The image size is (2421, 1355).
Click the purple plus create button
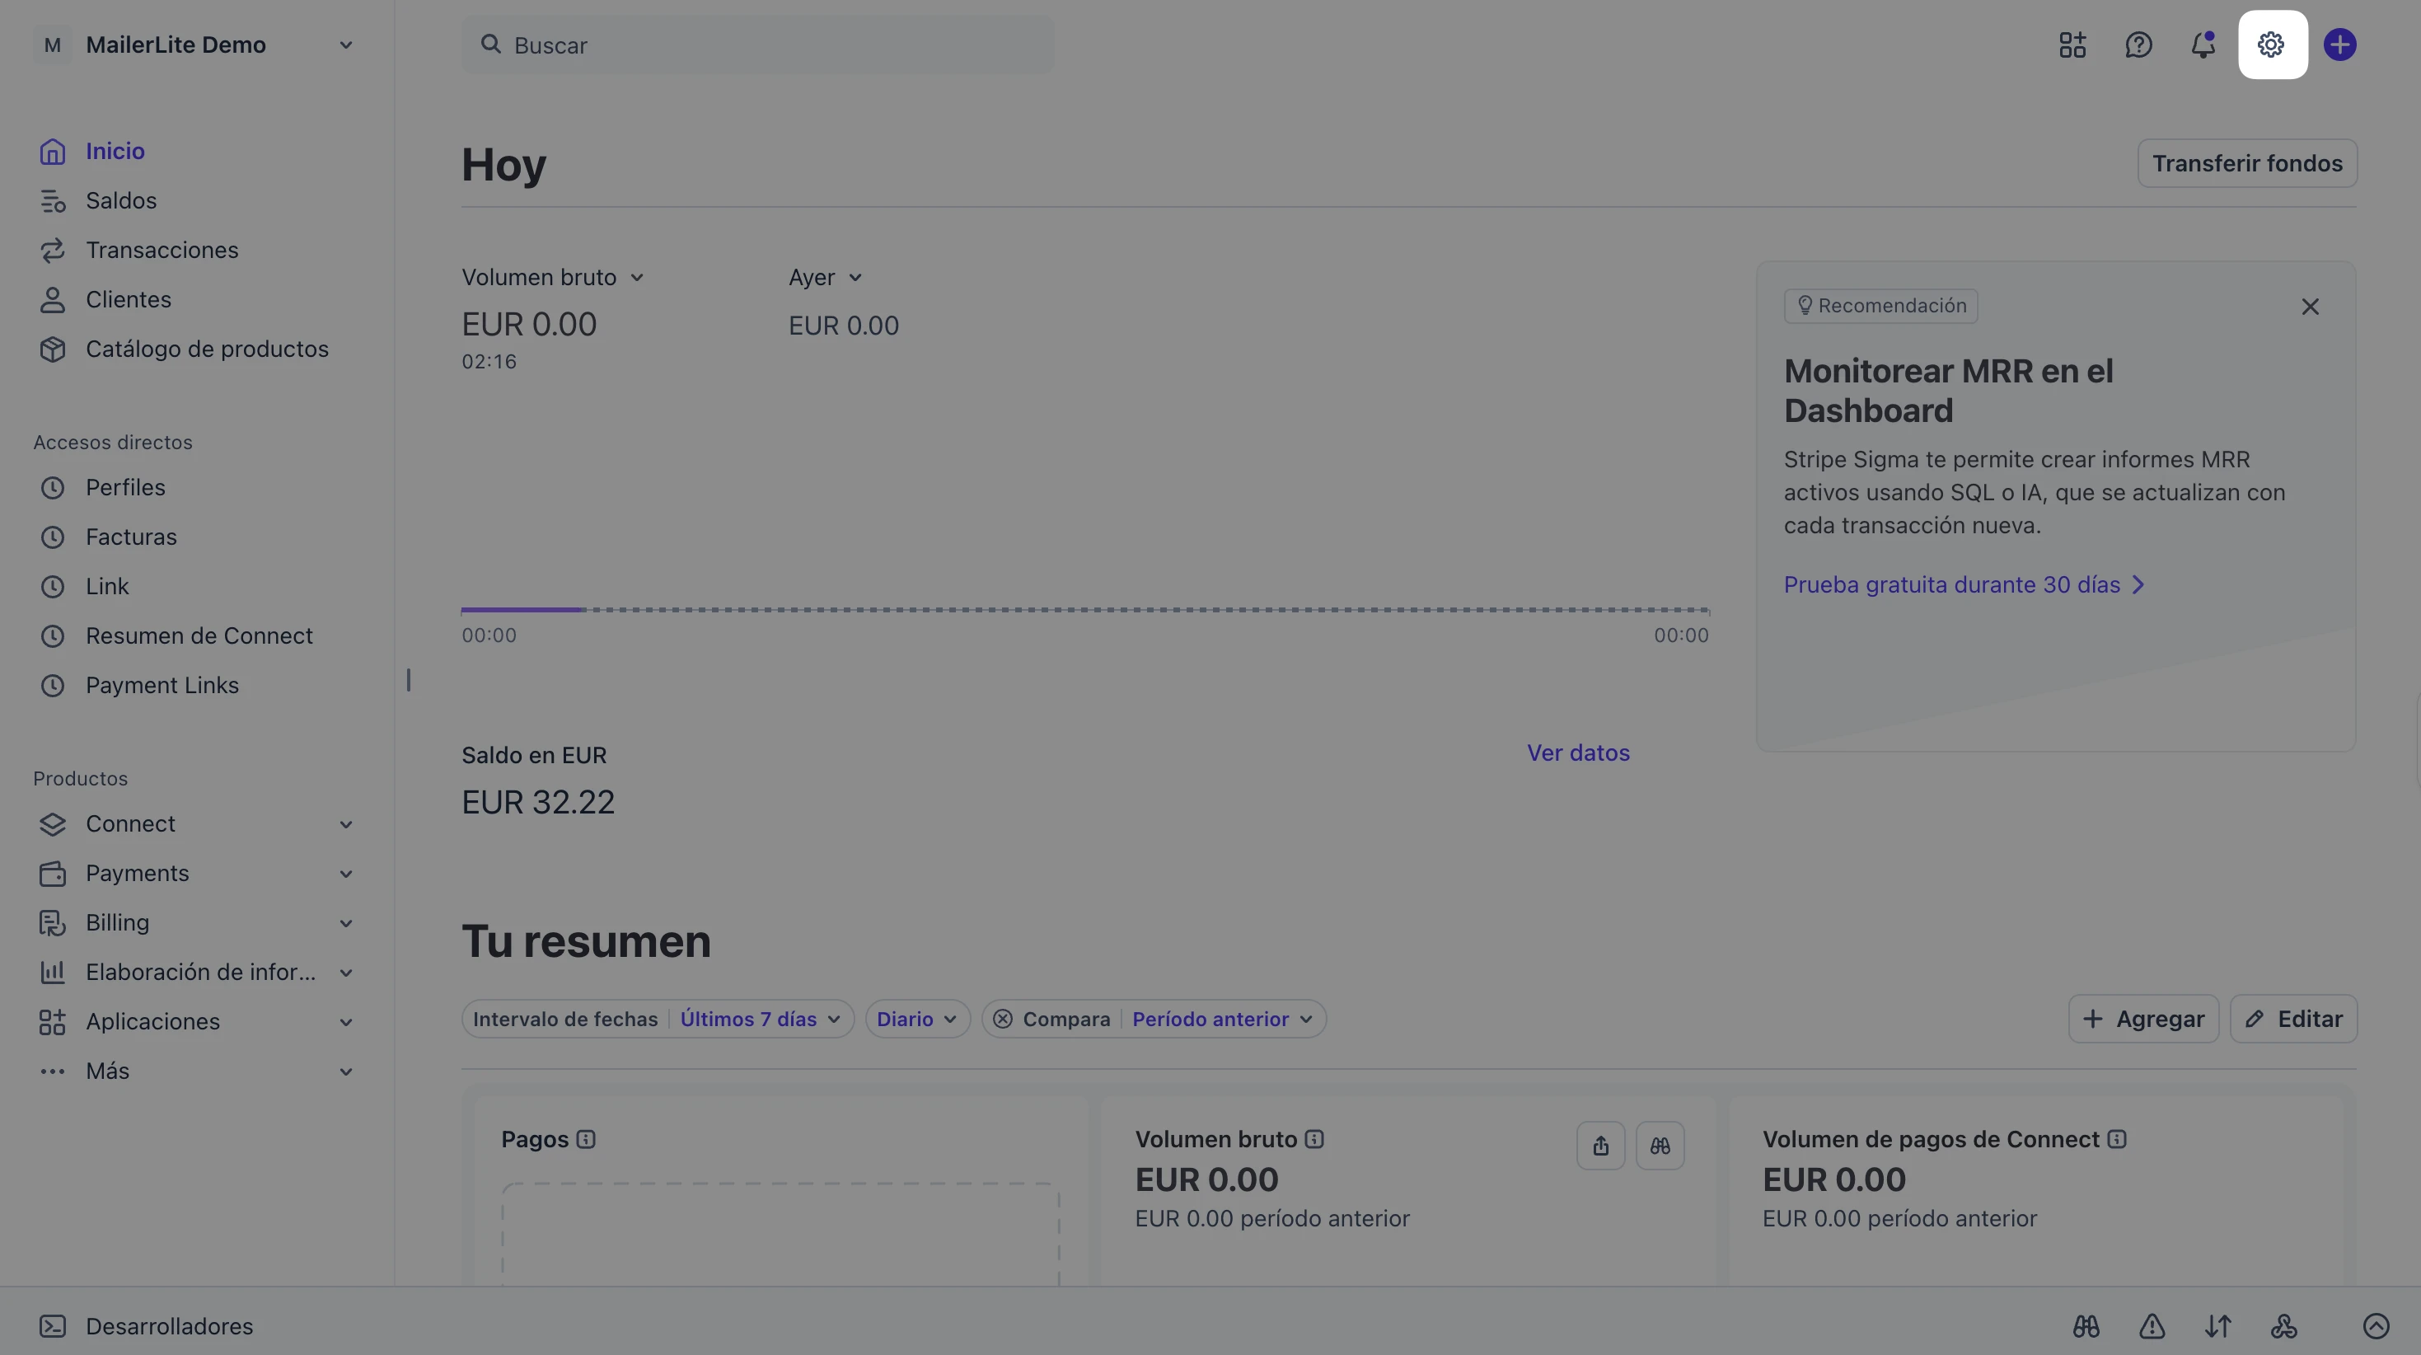click(x=2339, y=45)
